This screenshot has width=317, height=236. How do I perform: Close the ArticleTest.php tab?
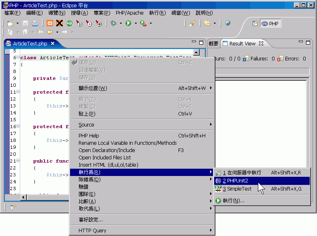53,43
